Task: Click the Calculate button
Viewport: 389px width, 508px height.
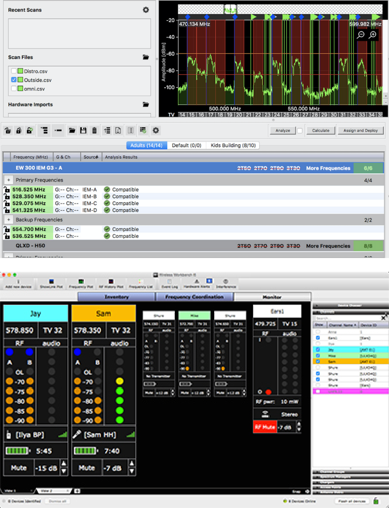Action: [321, 131]
